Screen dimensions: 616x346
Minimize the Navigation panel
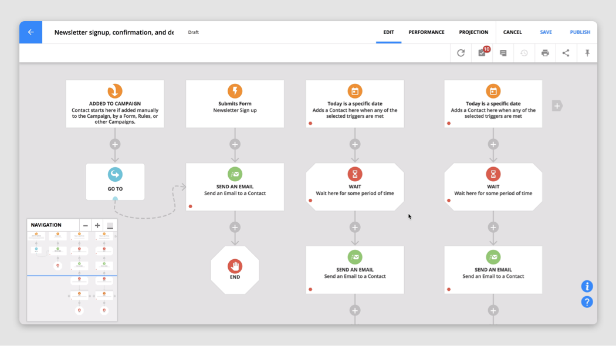(x=109, y=225)
